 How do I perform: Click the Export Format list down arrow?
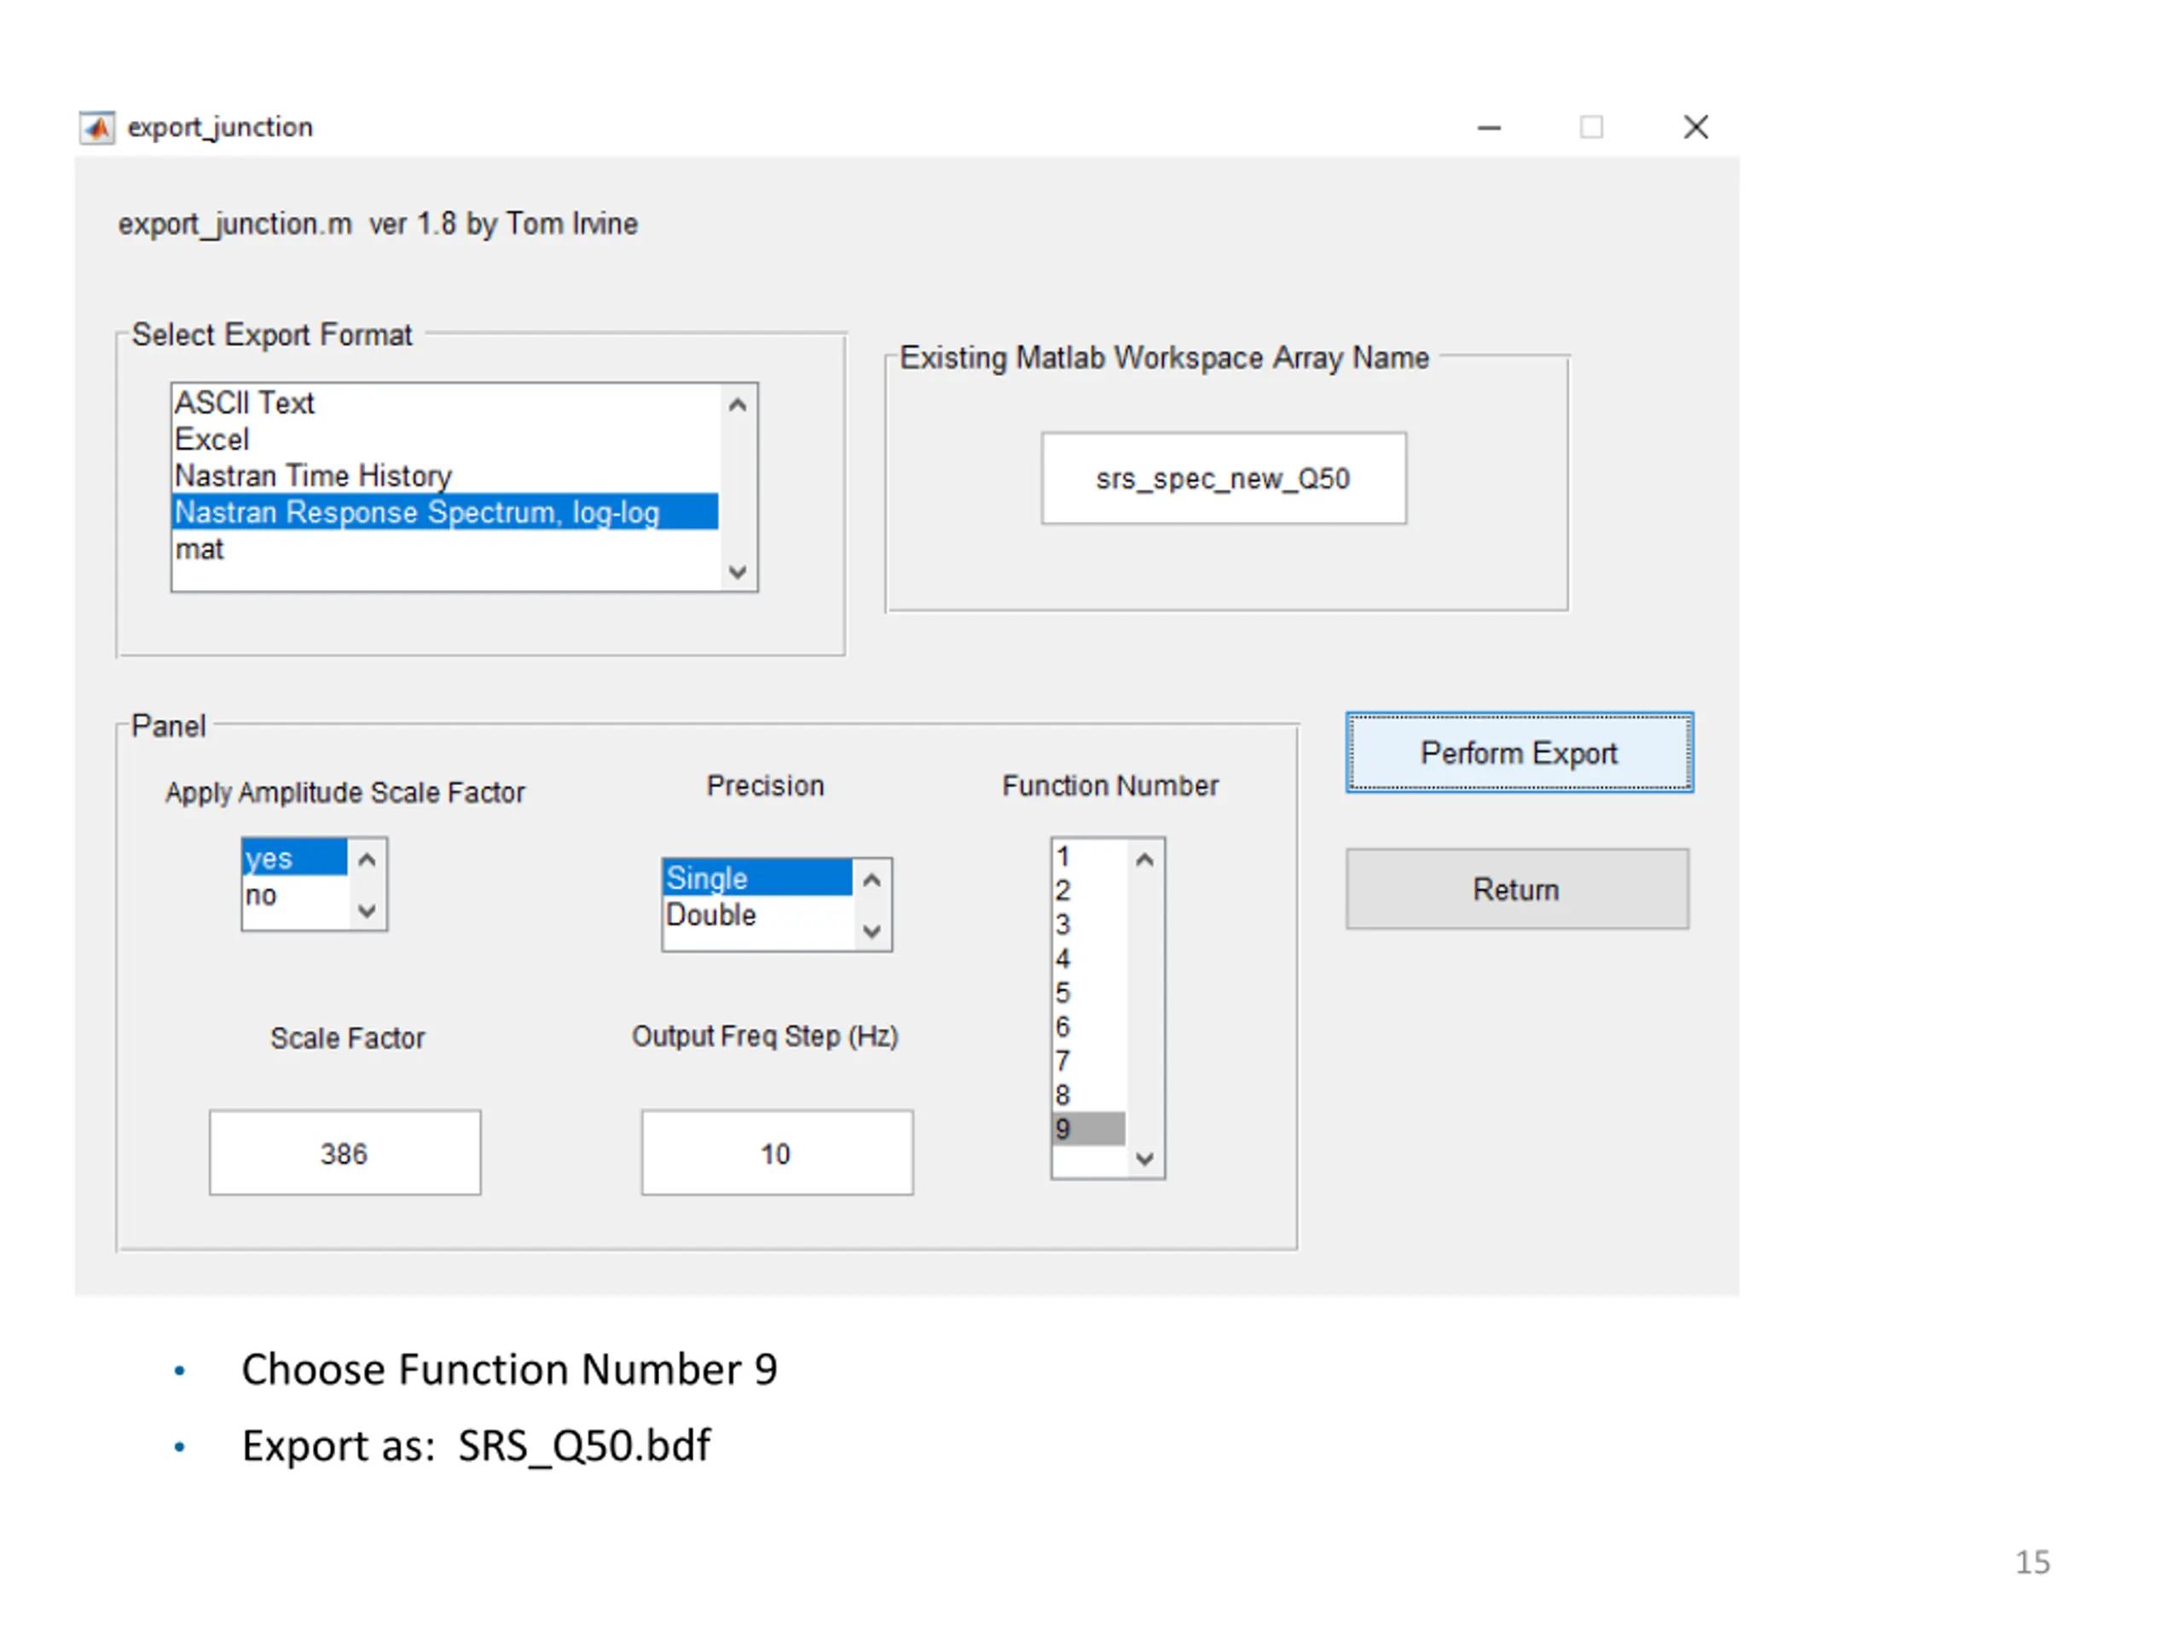738,571
